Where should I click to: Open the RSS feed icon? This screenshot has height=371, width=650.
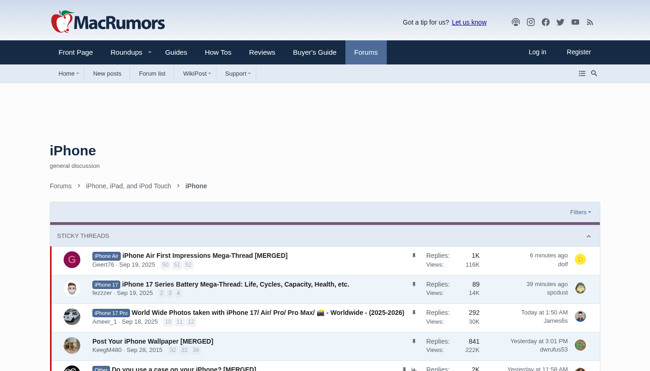pos(590,22)
